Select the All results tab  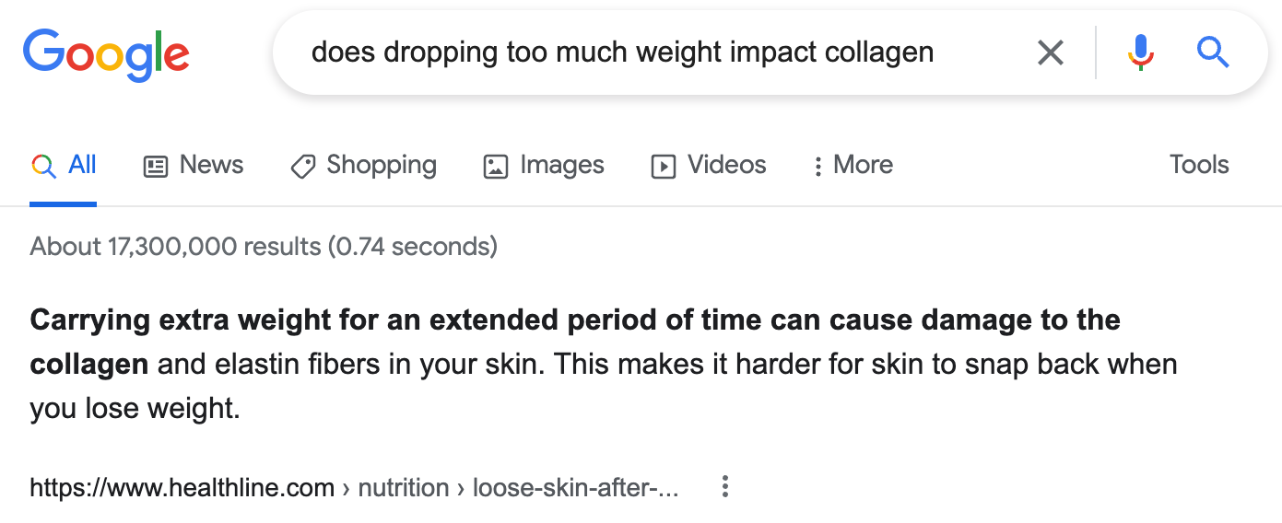(x=64, y=166)
